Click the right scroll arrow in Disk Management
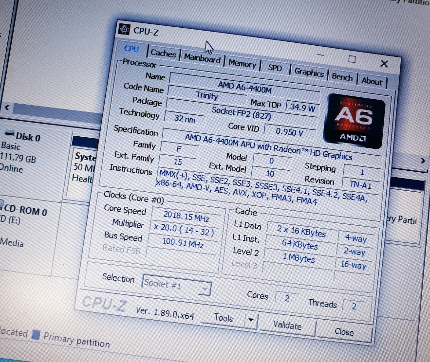The width and height of the screenshot is (430, 362). tap(422, 161)
